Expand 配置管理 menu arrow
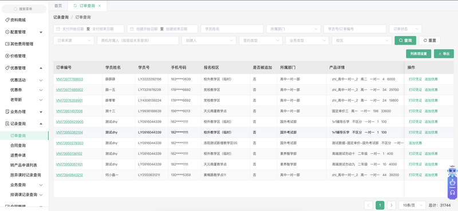458x211 pixels. click(41, 32)
